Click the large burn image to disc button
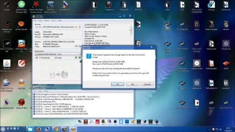Screen dimensions: 235x132 coord(59,74)
